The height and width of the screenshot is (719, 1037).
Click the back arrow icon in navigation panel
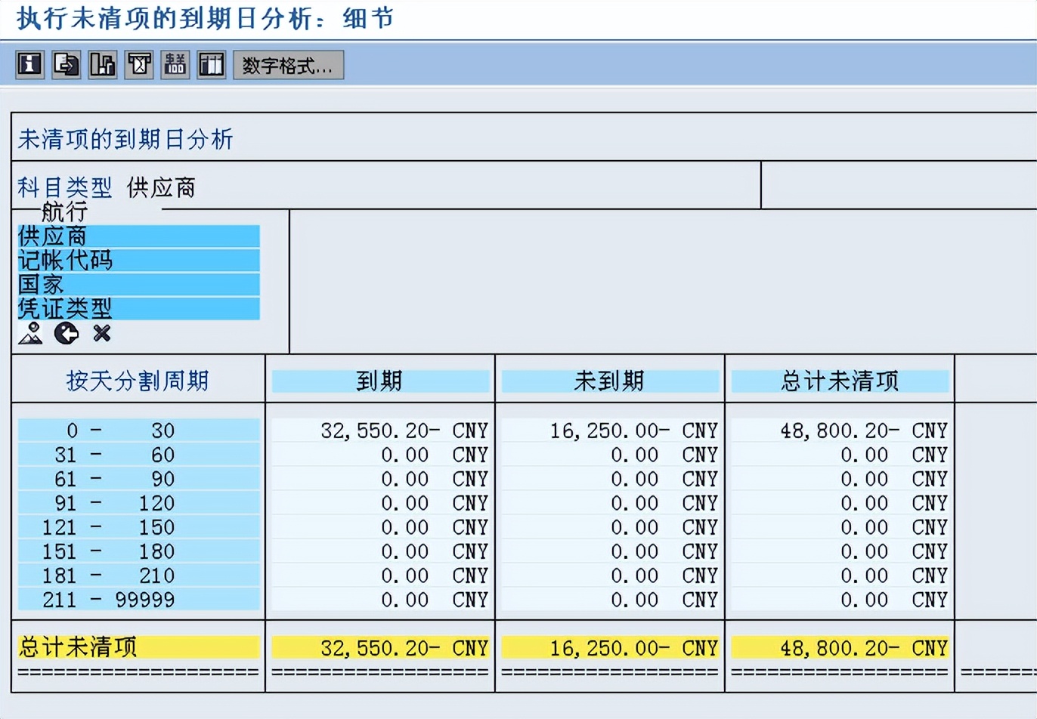point(67,334)
